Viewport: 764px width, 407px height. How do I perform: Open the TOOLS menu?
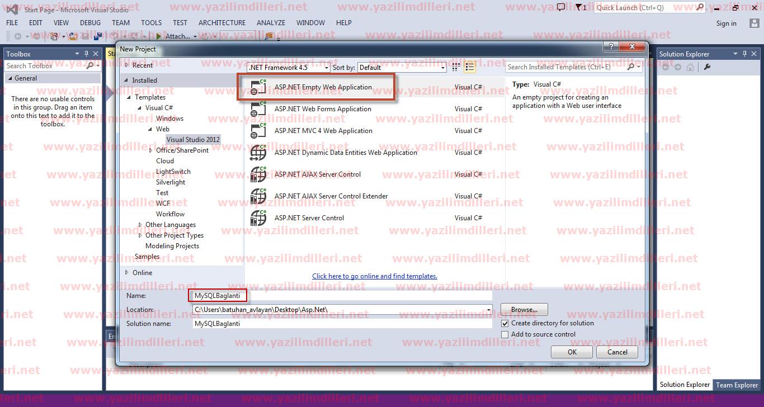click(151, 23)
